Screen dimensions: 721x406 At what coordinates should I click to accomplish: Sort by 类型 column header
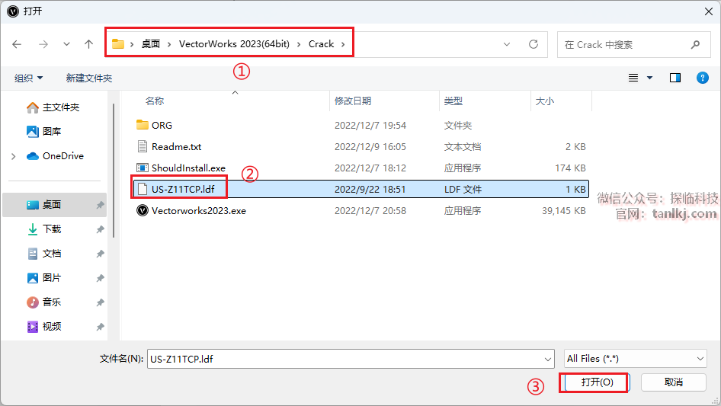click(453, 101)
